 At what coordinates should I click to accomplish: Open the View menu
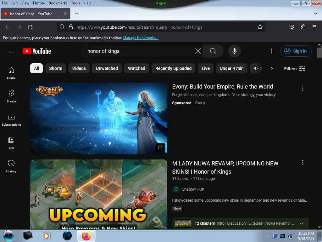click(25, 3)
